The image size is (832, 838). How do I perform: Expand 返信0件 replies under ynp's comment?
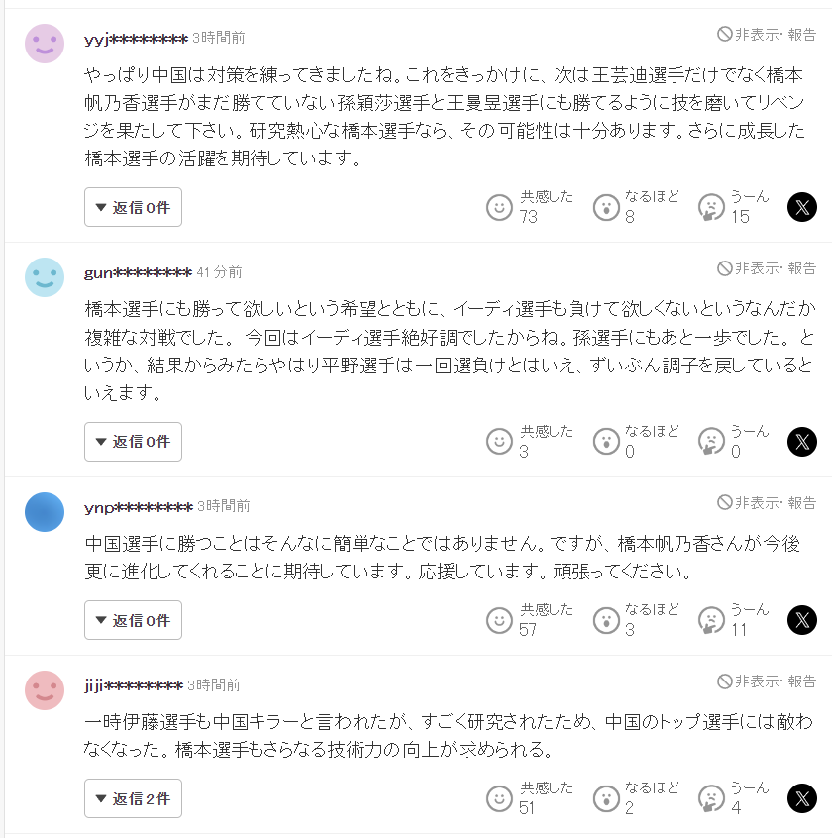pos(133,620)
